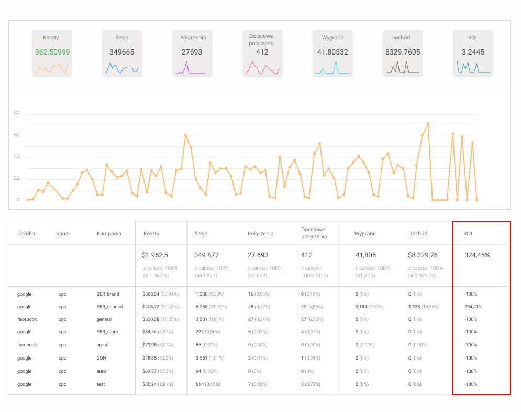Click the SER_brand campaign cell
Screen dimensions: 521x412
click(x=108, y=294)
